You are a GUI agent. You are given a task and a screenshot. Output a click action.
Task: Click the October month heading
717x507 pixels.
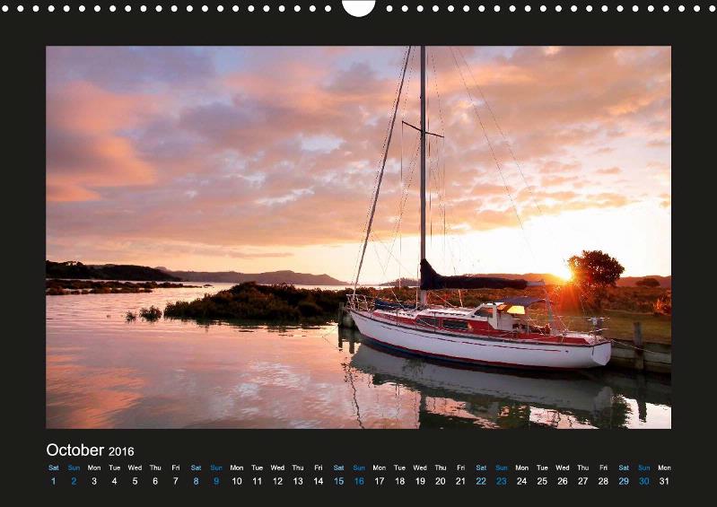pyautogui.click(x=75, y=450)
